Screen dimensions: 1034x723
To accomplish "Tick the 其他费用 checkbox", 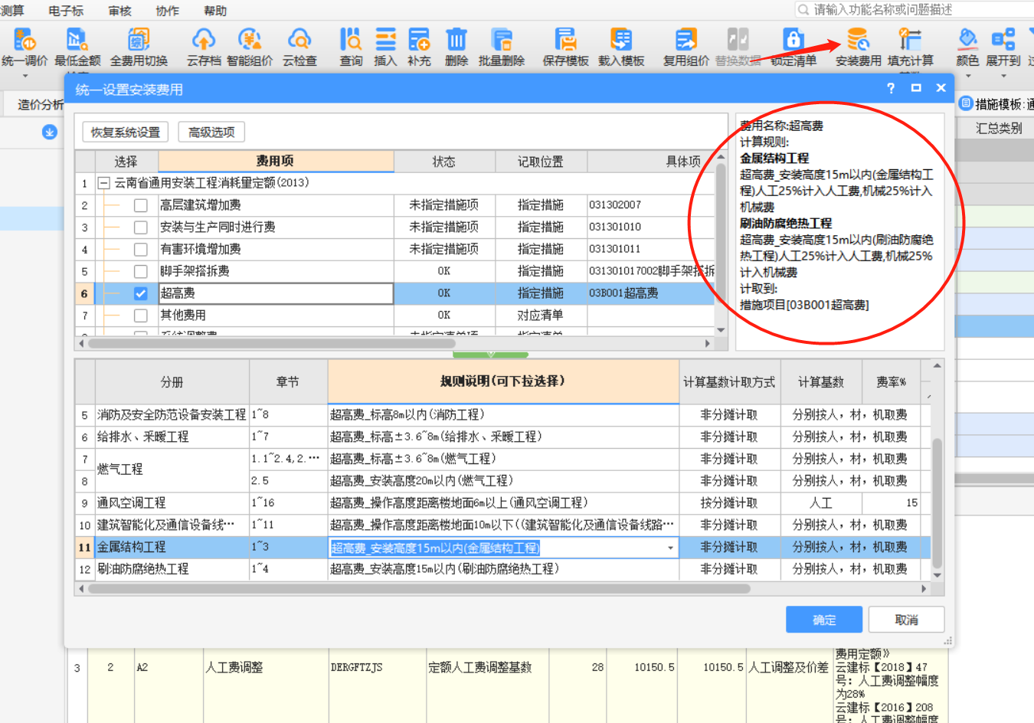I will tap(140, 316).
